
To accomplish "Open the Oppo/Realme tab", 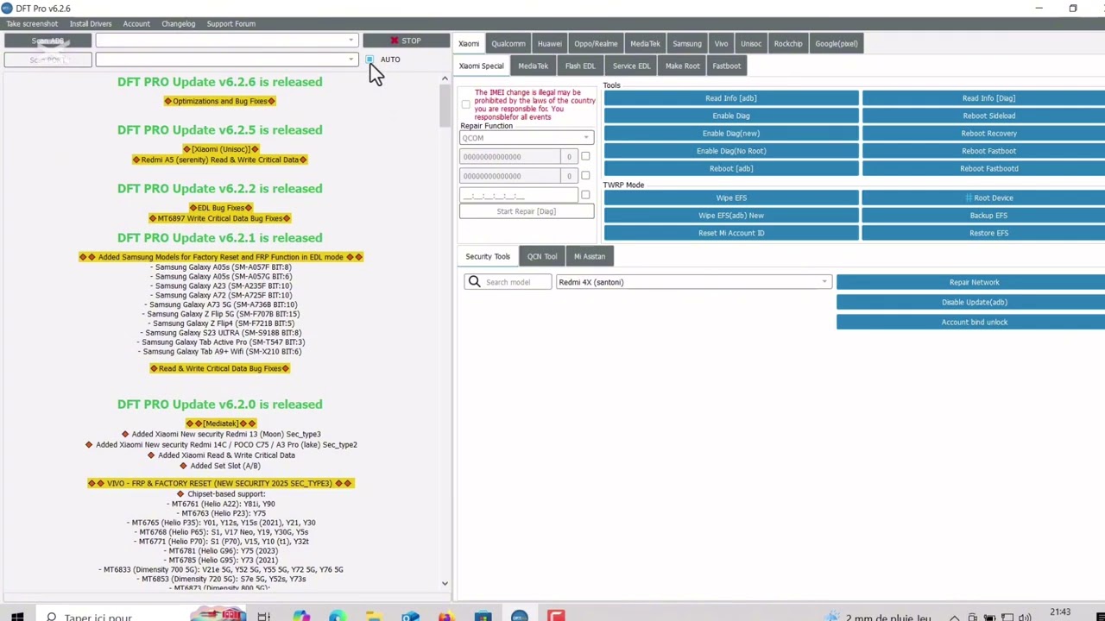I will tap(596, 43).
